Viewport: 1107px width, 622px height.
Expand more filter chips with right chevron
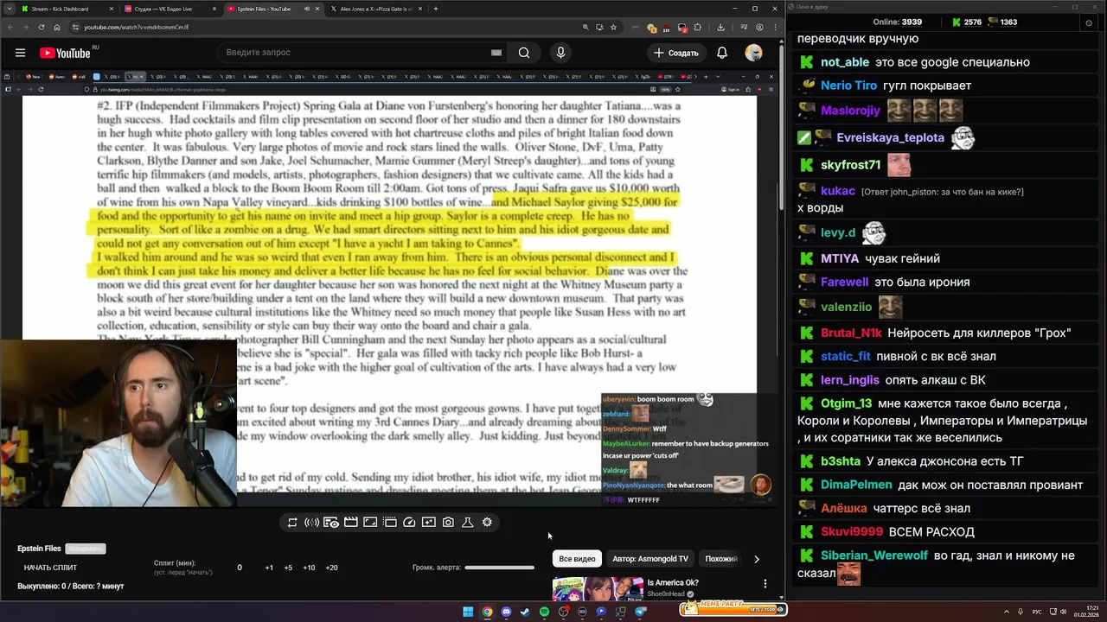(x=756, y=559)
